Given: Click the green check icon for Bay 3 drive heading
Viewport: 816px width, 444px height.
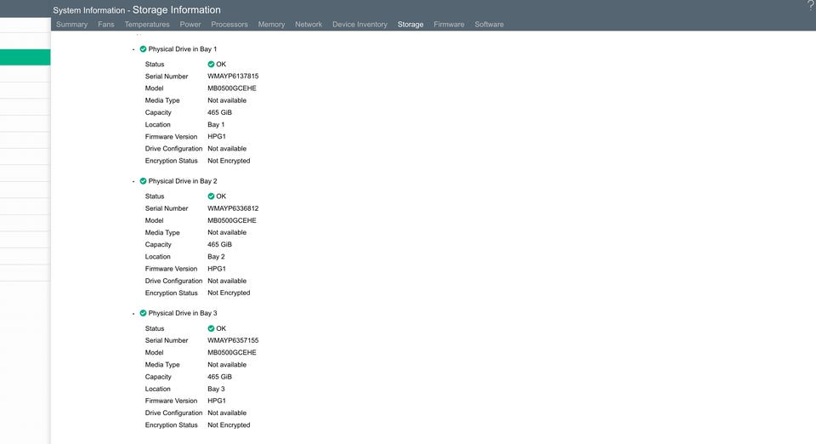Looking at the screenshot, I should click(x=143, y=313).
